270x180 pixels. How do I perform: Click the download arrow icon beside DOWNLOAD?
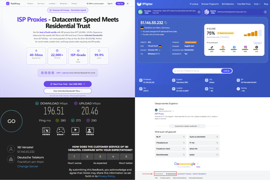coord(37,103)
